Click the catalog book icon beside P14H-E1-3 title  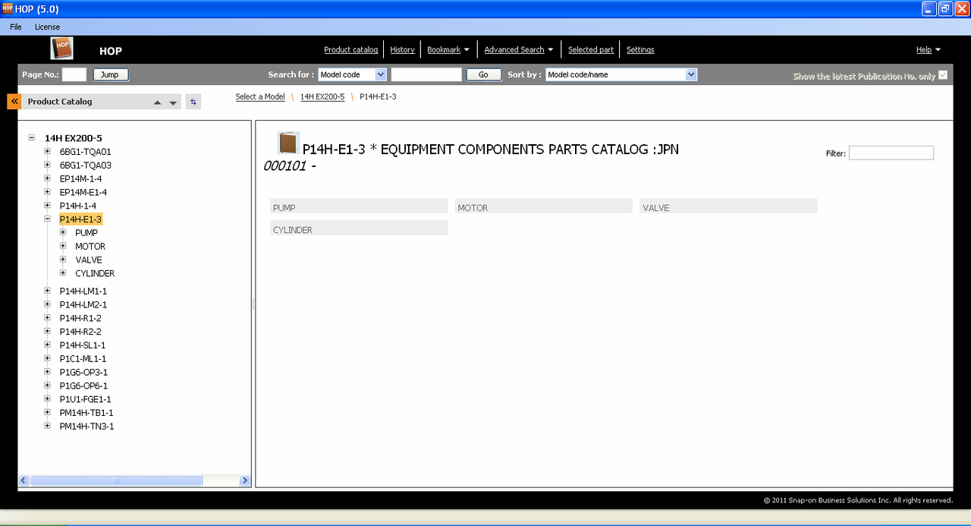point(288,143)
